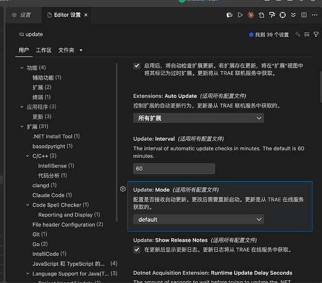Click the Update: Interval input field
Viewport: 322px width, 283px height.
click(174, 169)
